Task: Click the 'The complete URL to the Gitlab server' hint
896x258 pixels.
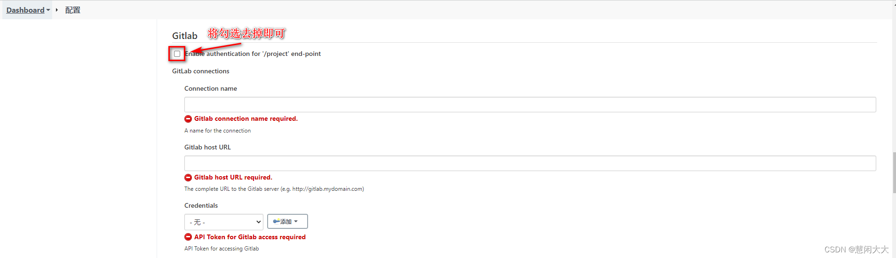Action: pos(274,189)
